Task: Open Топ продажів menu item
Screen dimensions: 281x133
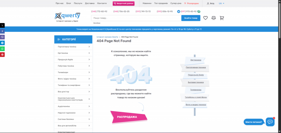Action: point(161,3)
